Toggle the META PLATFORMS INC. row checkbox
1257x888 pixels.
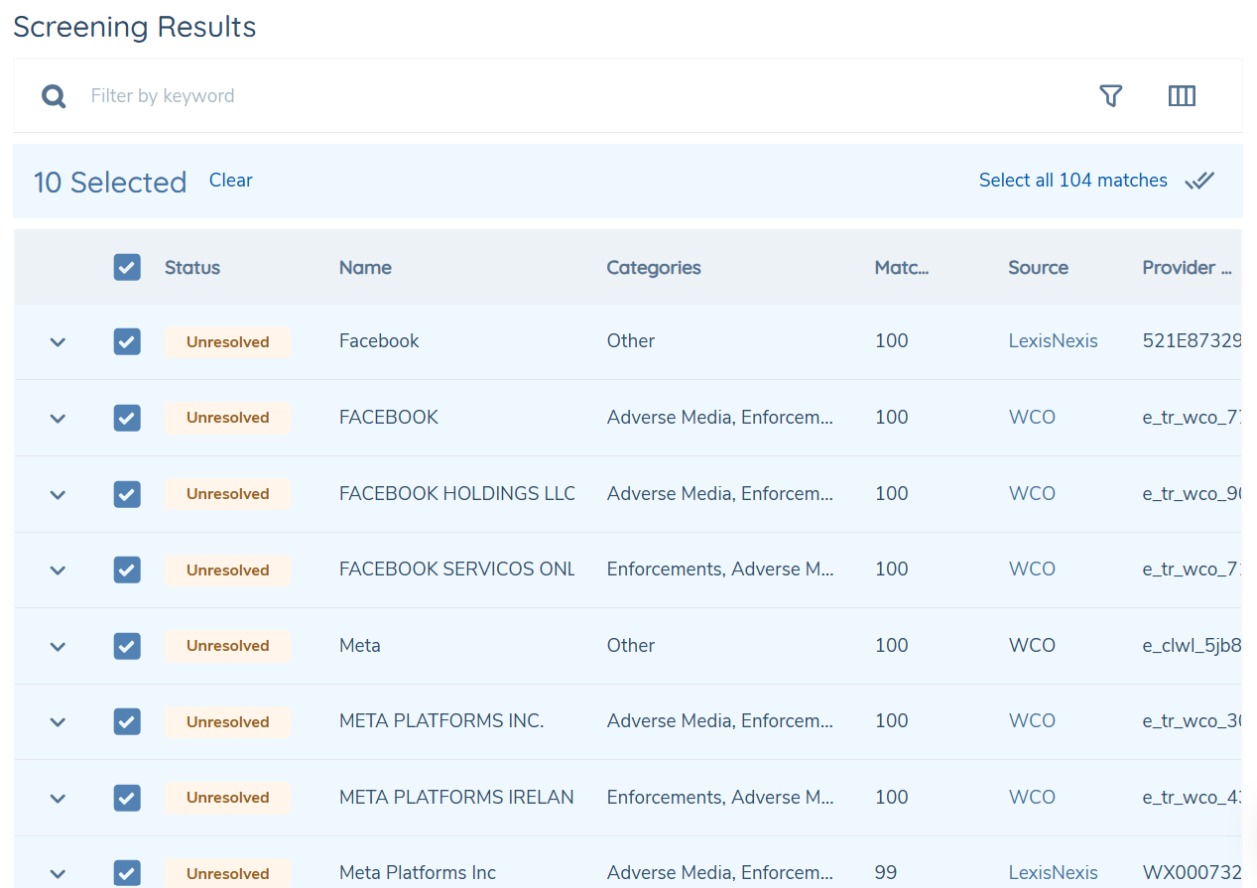pyautogui.click(x=127, y=721)
